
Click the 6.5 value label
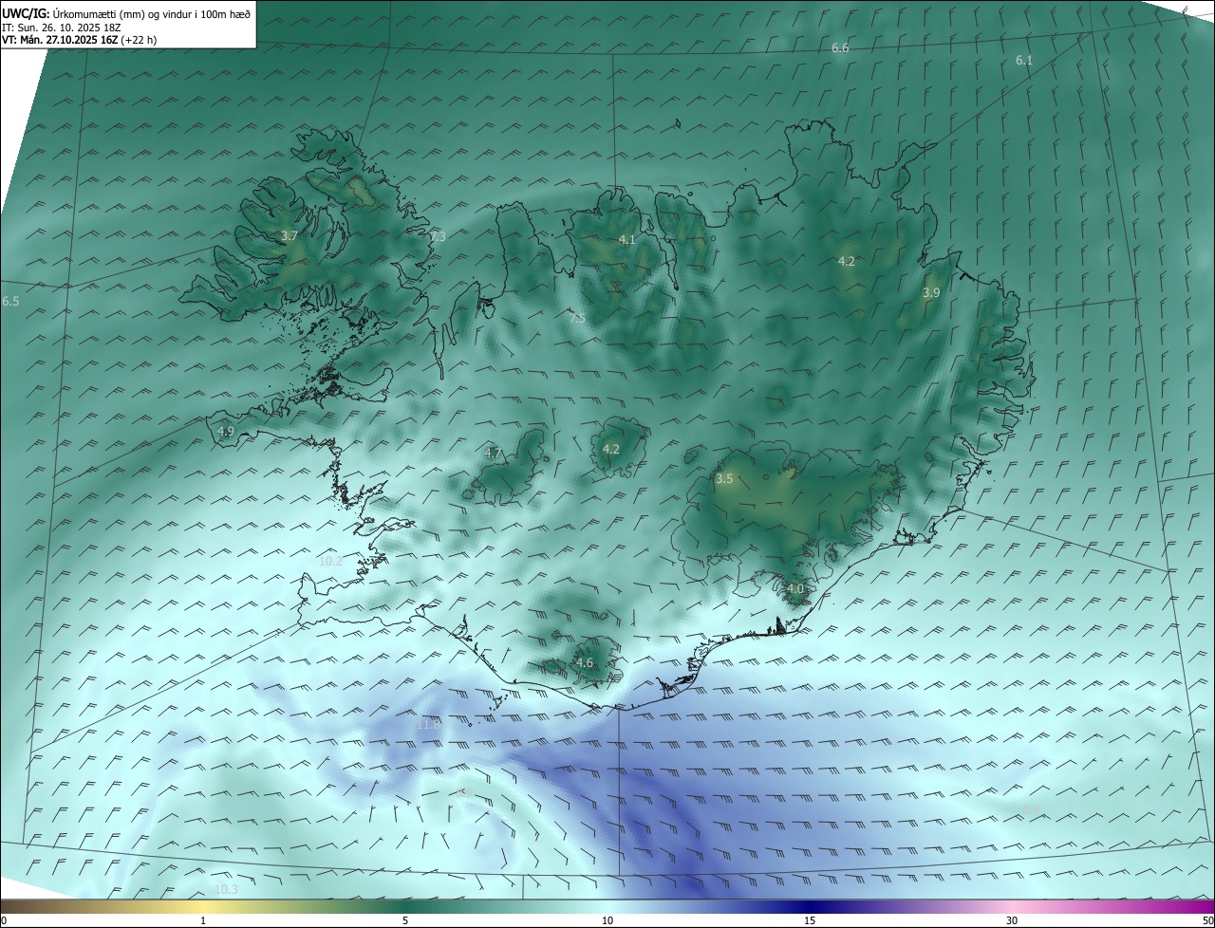(10, 301)
